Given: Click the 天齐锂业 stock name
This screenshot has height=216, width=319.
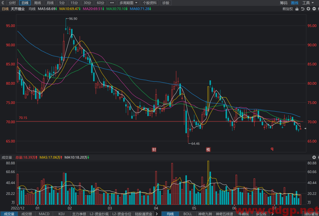Looking at the screenshot, I should [18, 9].
